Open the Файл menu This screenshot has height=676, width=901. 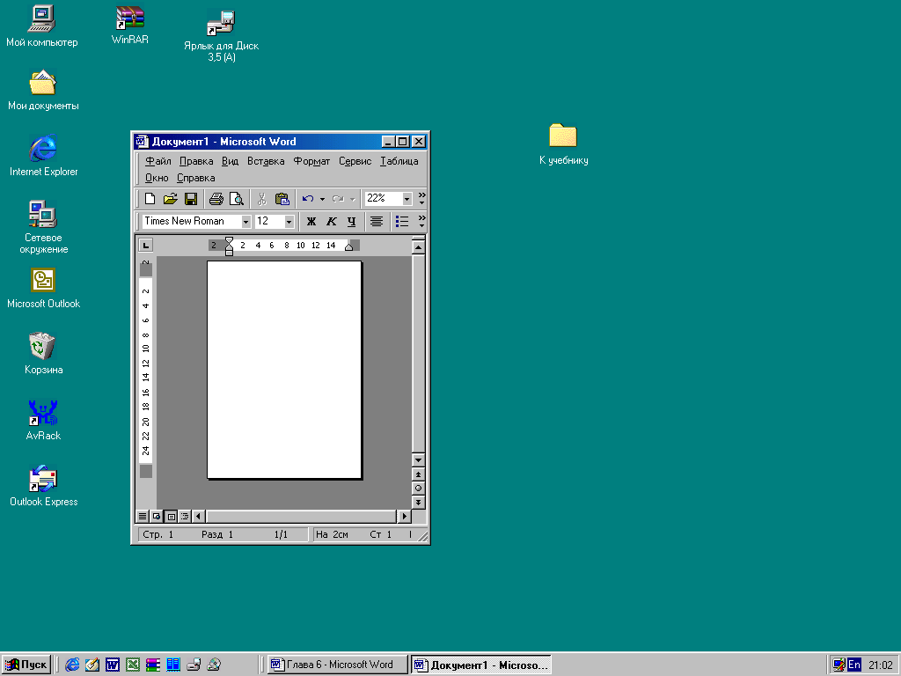pos(158,161)
